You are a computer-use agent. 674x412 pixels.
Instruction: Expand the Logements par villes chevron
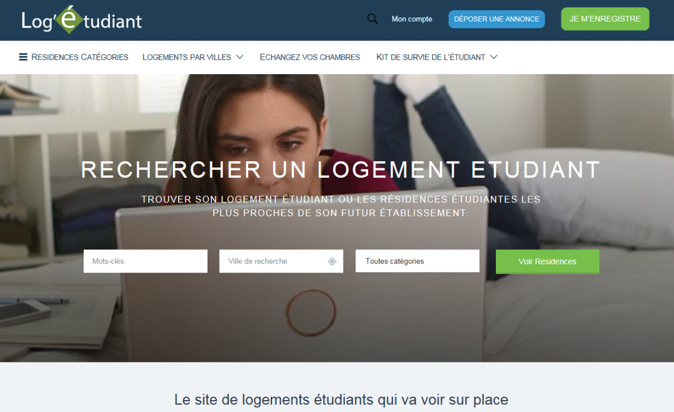pos(239,57)
